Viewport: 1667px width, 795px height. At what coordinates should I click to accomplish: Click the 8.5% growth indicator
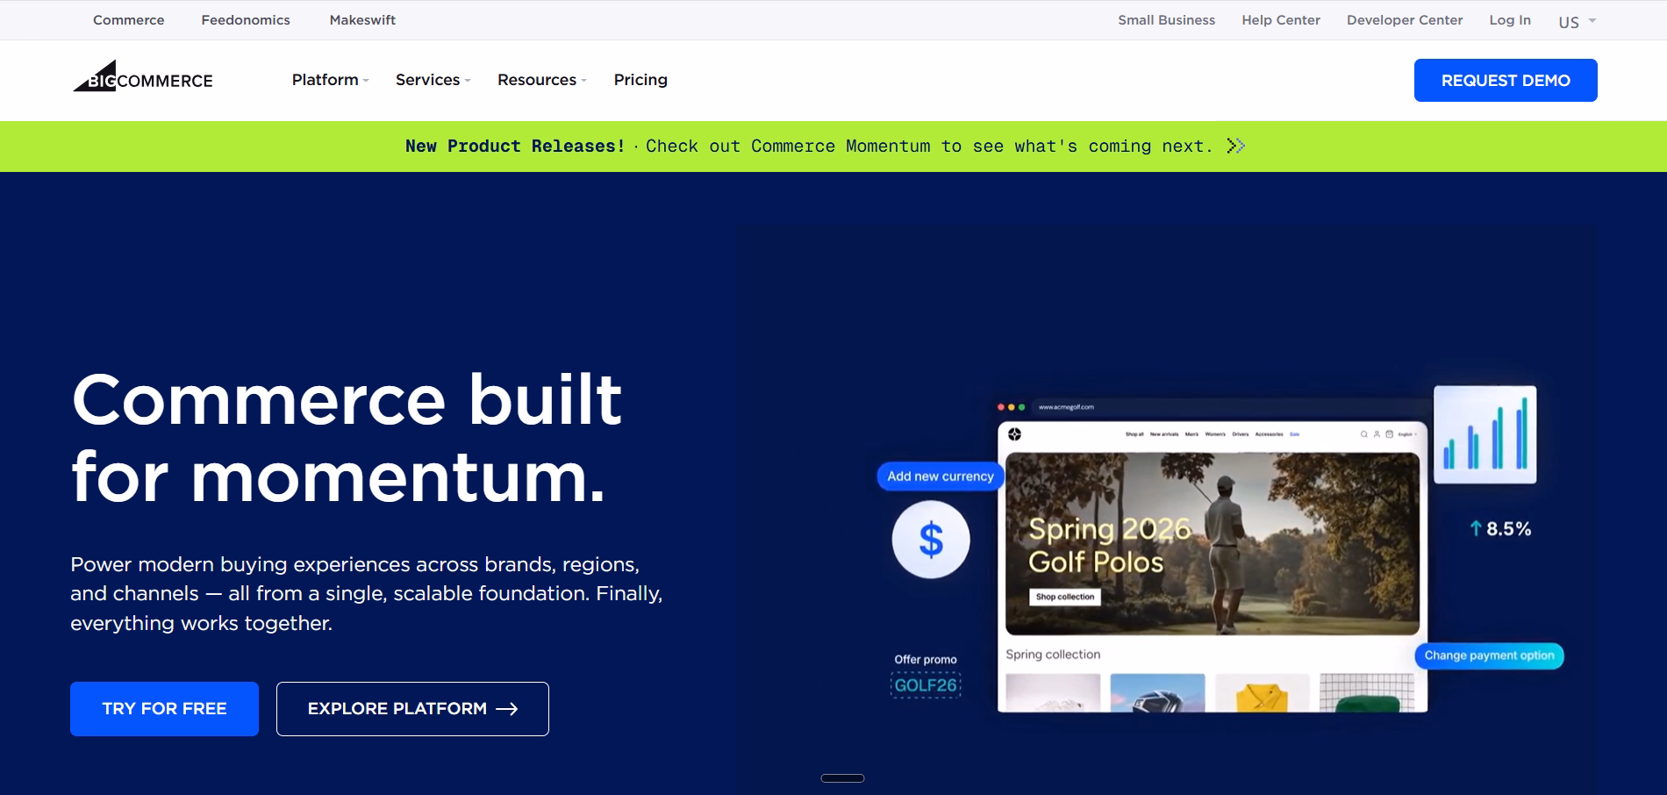point(1500,529)
